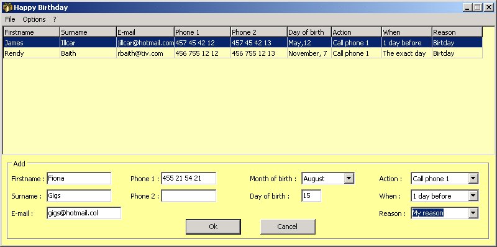
Task: Click the Surname column header
Action: [x=88, y=32]
